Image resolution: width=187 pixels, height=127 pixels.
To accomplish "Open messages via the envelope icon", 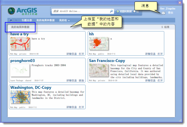I will tap(164, 13).
